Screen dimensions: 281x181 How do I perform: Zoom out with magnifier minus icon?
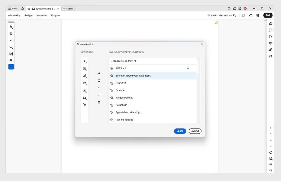click(271, 170)
